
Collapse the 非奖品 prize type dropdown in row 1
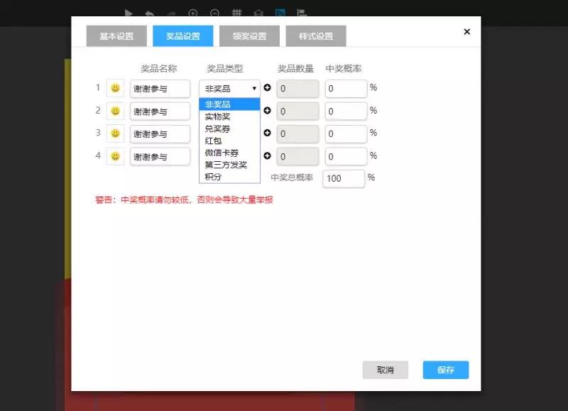(229, 88)
